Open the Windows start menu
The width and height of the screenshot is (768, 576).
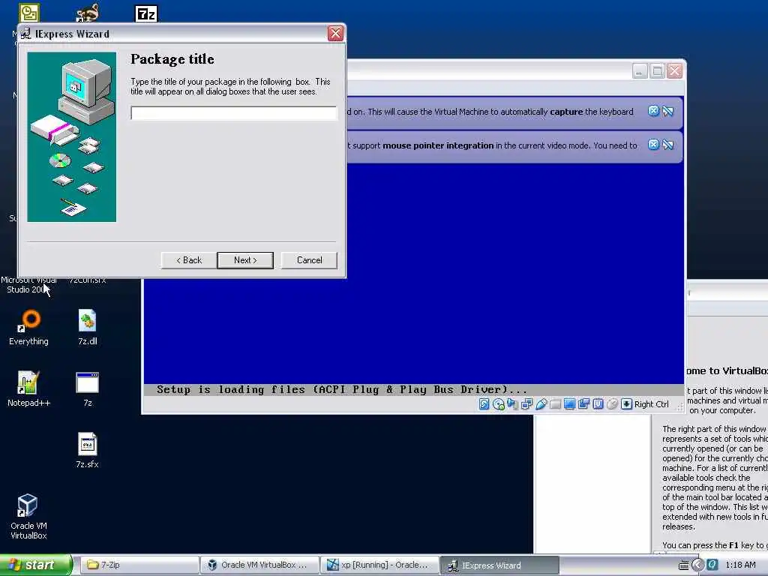(36, 565)
